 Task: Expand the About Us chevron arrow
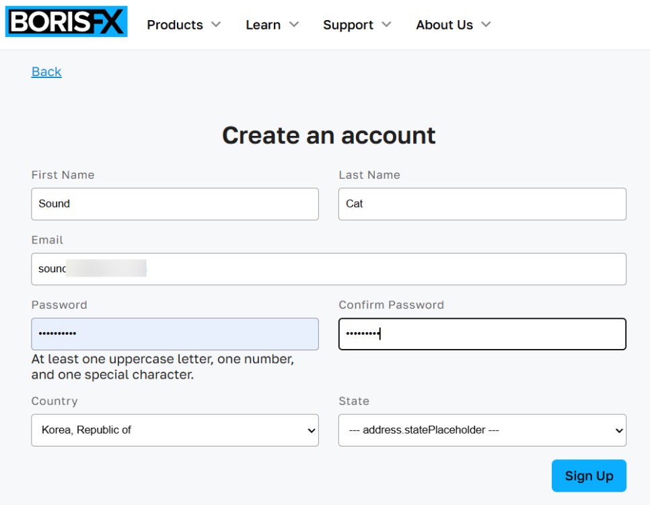click(x=486, y=24)
